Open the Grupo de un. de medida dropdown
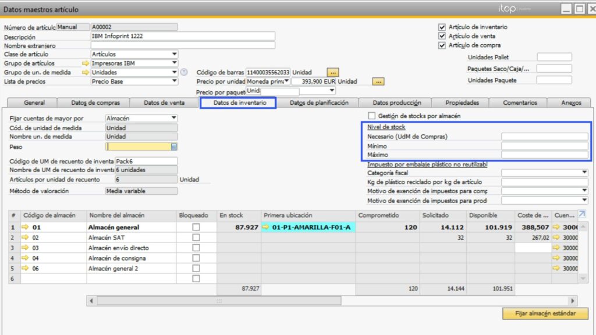Viewport: 596px width, 335px height. pos(174,72)
